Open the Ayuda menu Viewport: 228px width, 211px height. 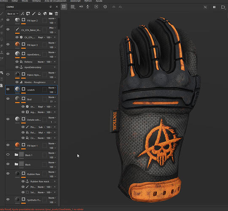[99, 1]
